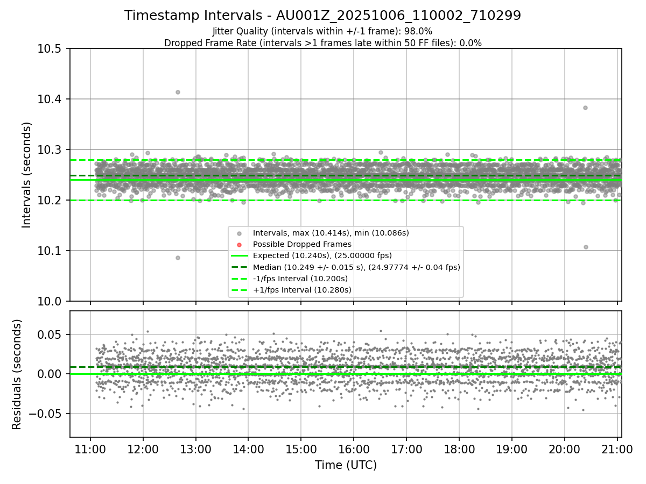
Task: Click the '13:00' time tick label
Action: pyautogui.click(x=195, y=449)
